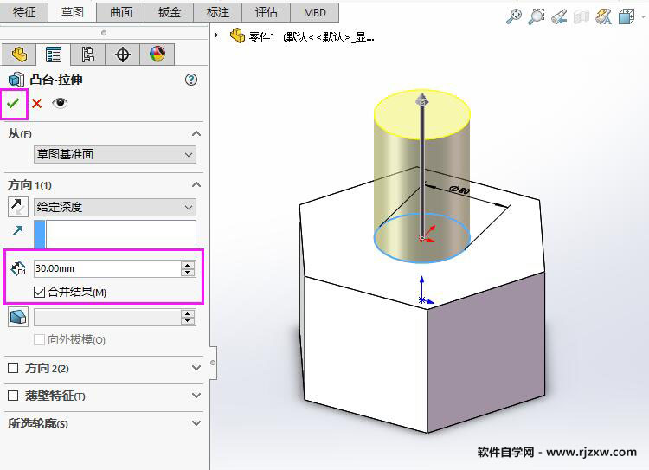Switch to the 评估 tab

point(267,12)
